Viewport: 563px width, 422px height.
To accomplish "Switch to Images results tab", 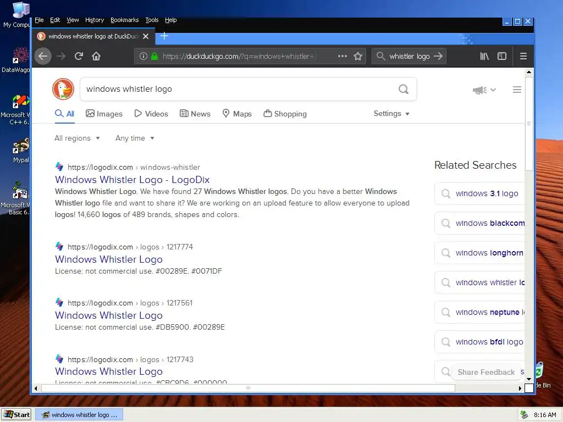I will coord(104,114).
